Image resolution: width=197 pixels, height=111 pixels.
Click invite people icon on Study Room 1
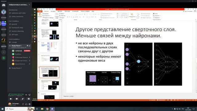[30, 46]
